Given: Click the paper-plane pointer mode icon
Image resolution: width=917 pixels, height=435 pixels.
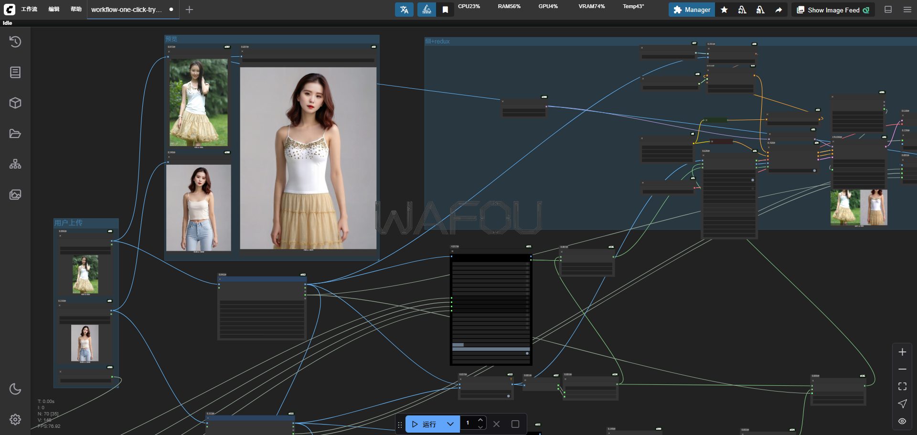Looking at the screenshot, I should tap(902, 403).
